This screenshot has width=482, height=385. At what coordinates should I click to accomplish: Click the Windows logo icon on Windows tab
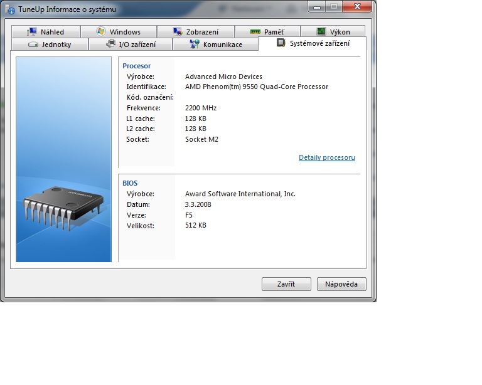(x=100, y=31)
